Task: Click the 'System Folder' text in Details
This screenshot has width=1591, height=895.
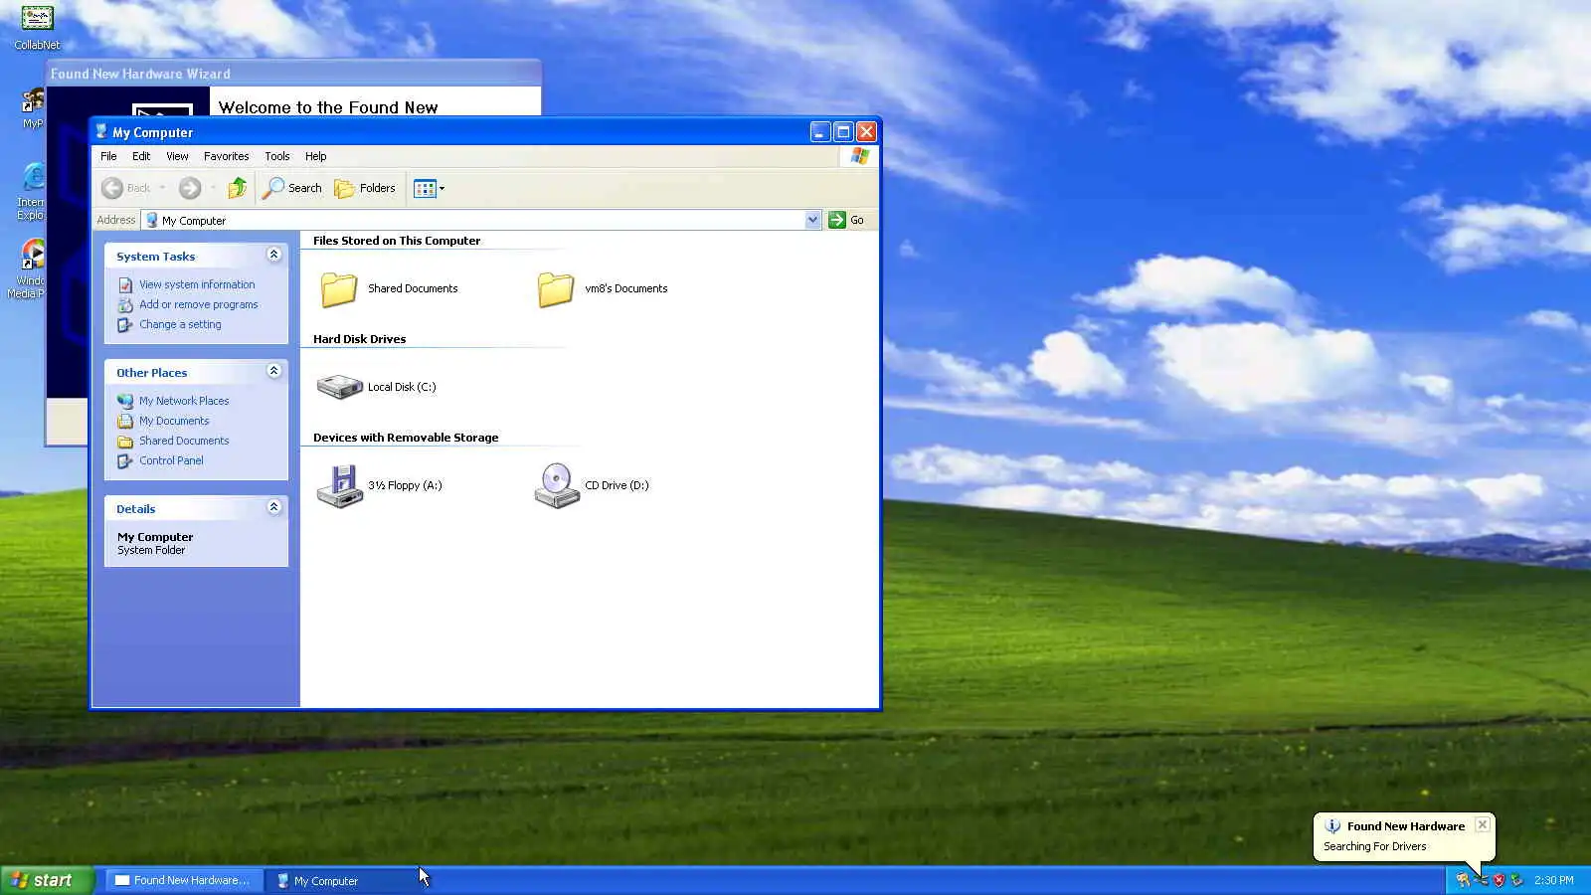Action: (151, 550)
